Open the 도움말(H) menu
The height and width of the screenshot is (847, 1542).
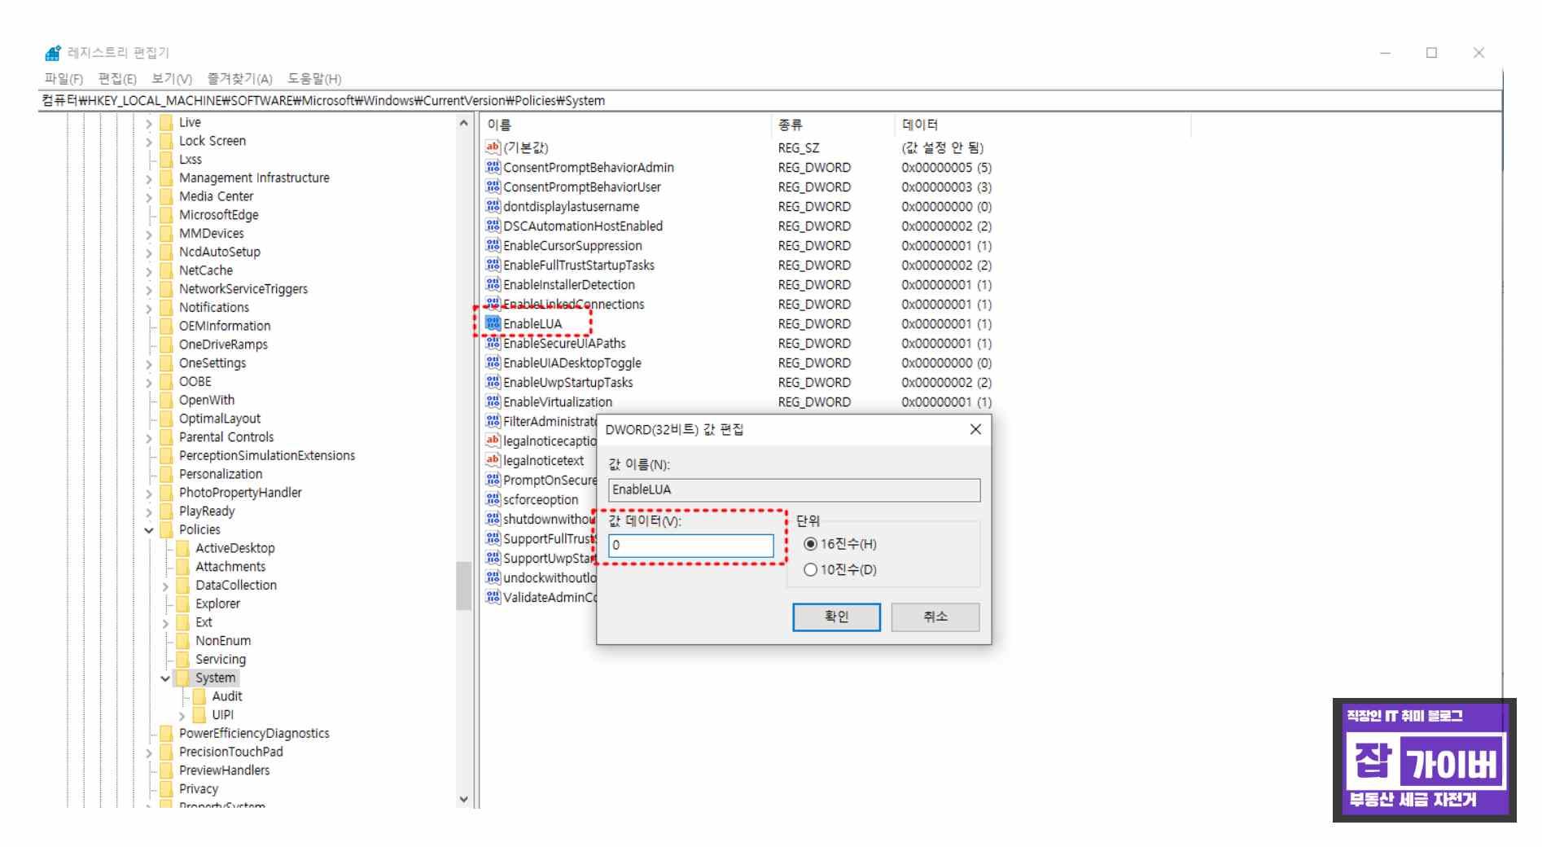click(314, 78)
